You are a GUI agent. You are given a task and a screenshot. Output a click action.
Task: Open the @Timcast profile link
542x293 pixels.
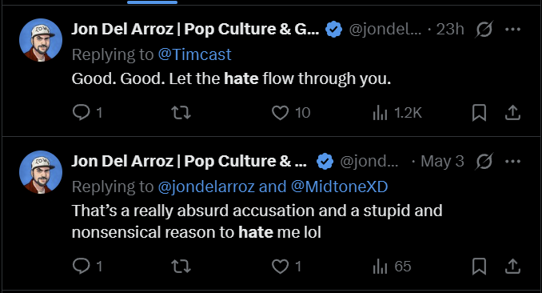(194, 54)
